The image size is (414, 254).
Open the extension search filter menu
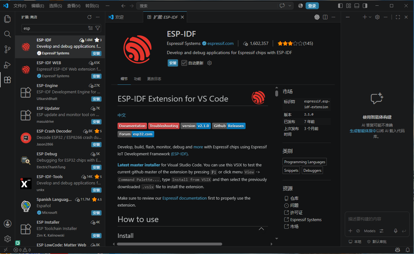point(98,28)
